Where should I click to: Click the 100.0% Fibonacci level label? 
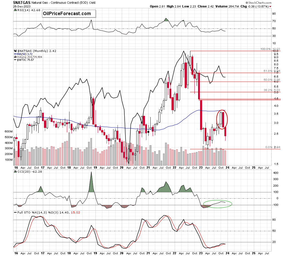[266, 49]
